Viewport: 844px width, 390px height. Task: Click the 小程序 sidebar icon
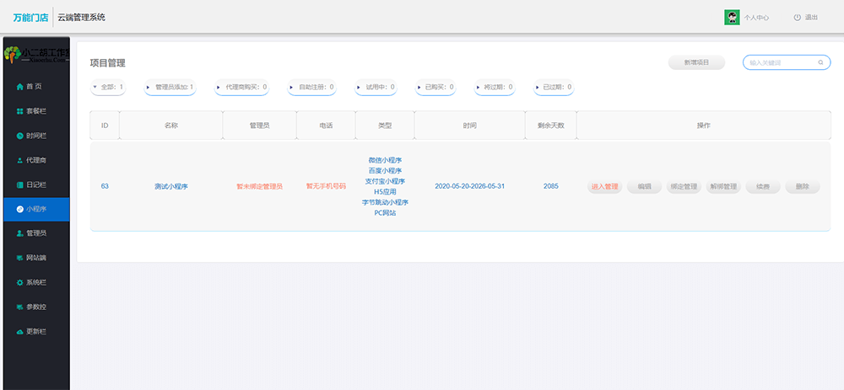(20, 209)
